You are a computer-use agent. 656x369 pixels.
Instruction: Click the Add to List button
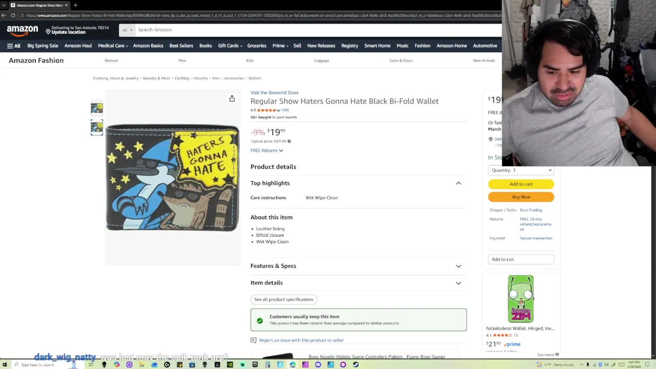[521, 259]
